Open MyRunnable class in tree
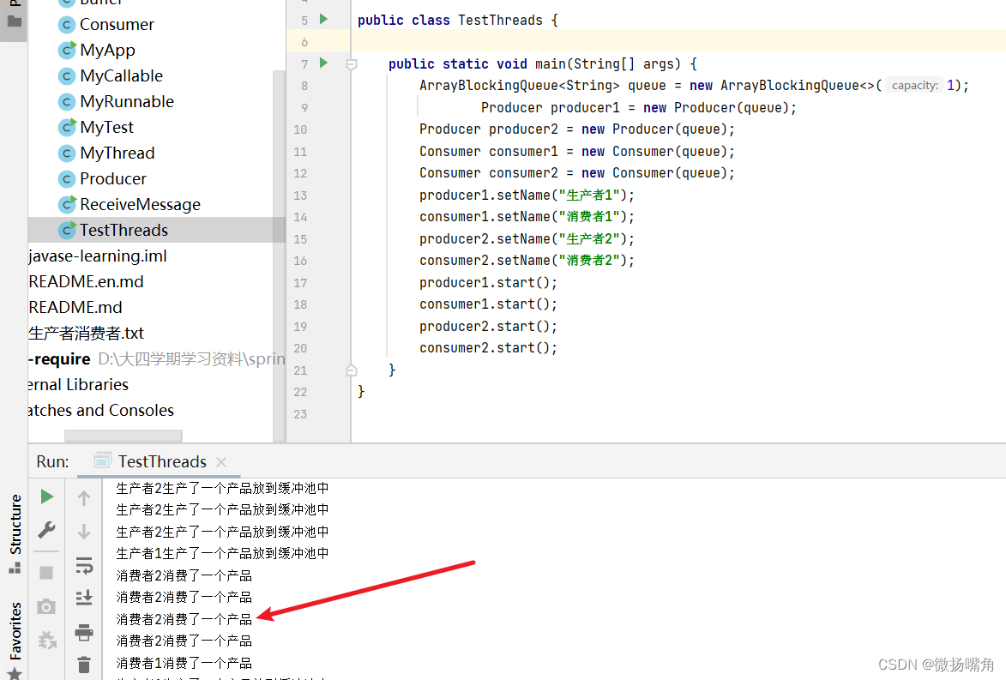The width and height of the screenshot is (1006, 680). click(127, 101)
